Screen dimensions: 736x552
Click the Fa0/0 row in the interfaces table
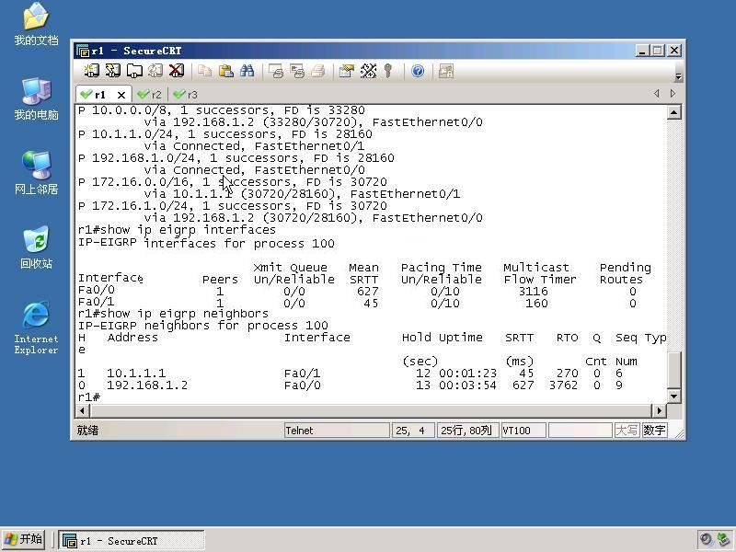[x=358, y=291]
